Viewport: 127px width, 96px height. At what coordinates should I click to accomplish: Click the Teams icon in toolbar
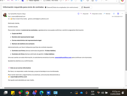(x=23, y=1)
